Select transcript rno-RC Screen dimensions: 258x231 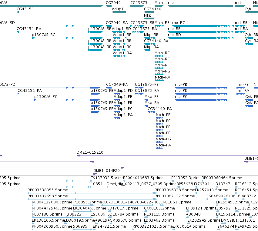(x=203, y=26)
